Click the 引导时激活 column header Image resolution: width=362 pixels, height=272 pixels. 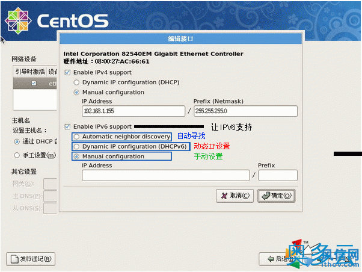tap(30, 72)
